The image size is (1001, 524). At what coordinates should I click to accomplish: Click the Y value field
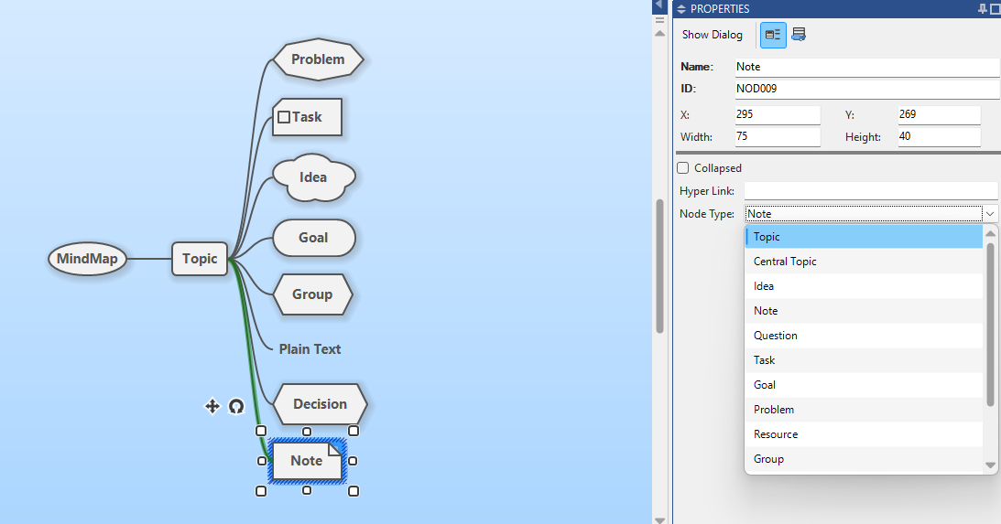pyautogui.click(x=939, y=114)
